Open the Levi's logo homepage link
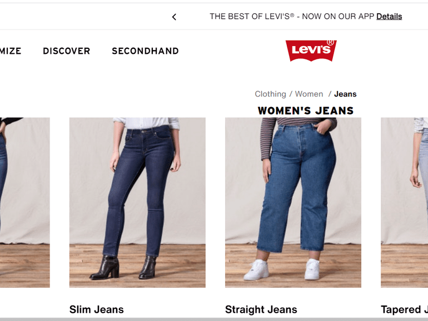Screen dimensions: 428x321 [x=311, y=51]
